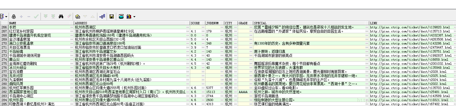
Task: Click the delete record minus icon
Action: click(x=28, y=16)
